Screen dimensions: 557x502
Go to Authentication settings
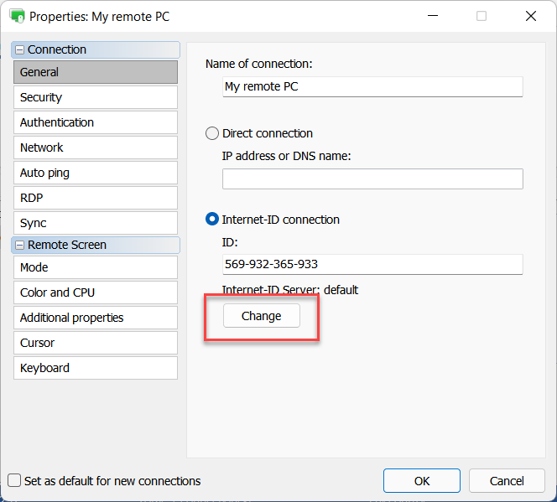pyautogui.click(x=95, y=122)
